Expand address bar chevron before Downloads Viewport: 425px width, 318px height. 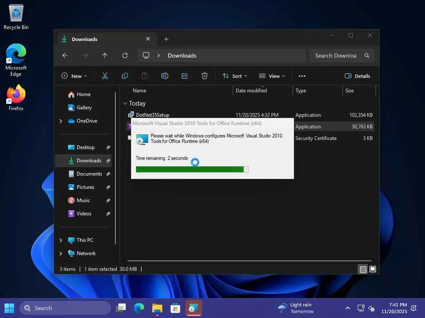(x=159, y=55)
